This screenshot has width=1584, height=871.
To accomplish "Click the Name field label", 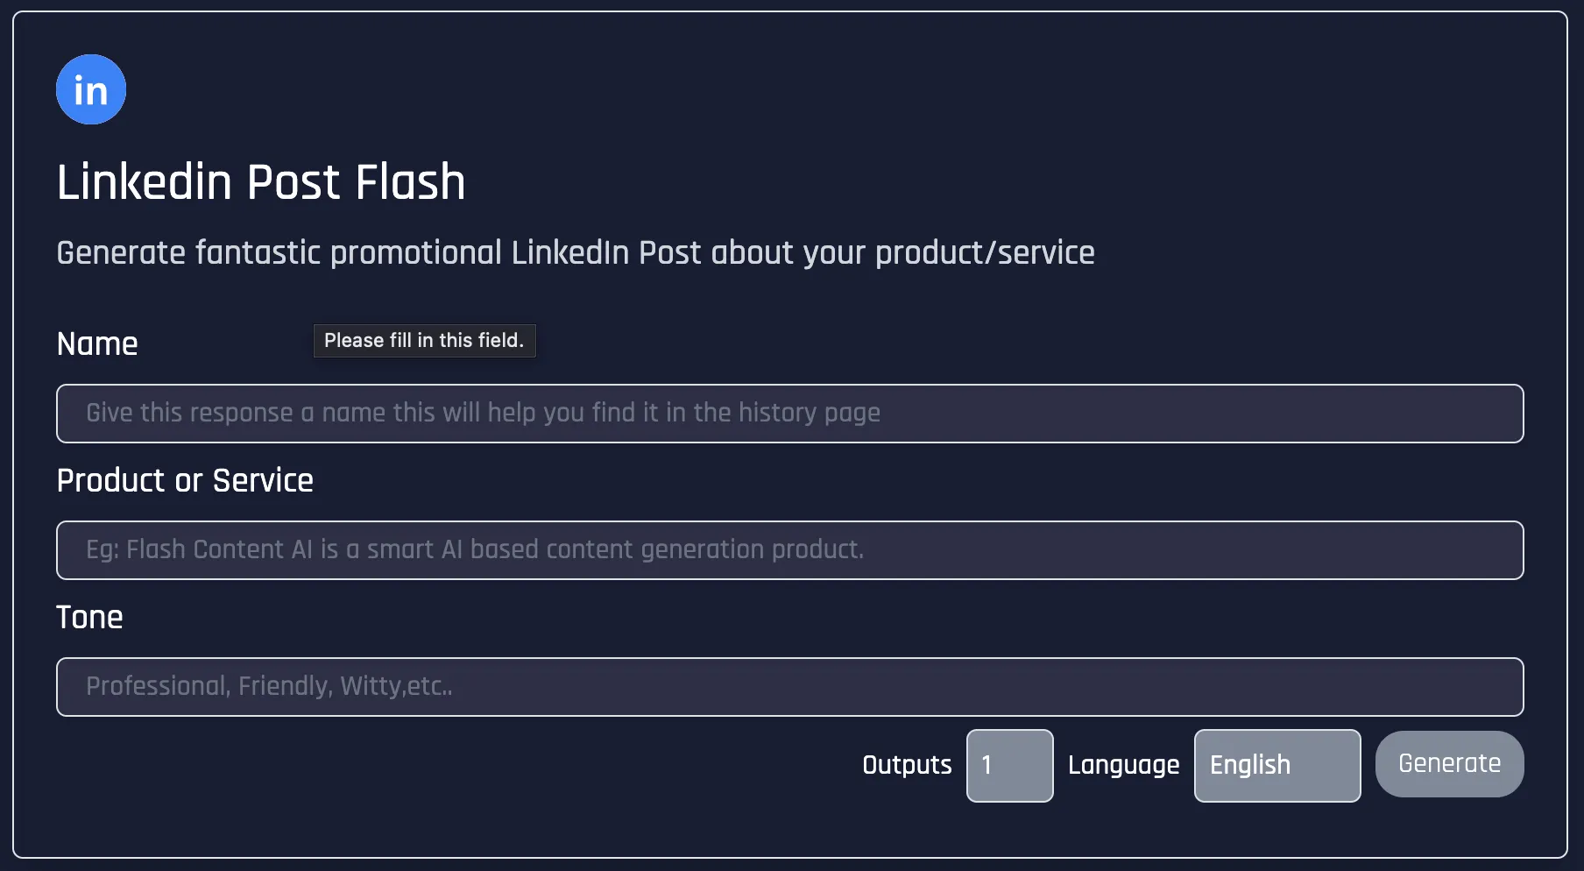I will [97, 343].
